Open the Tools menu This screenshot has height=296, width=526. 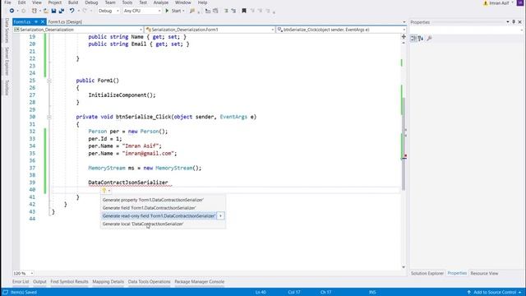tap(127, 2)
